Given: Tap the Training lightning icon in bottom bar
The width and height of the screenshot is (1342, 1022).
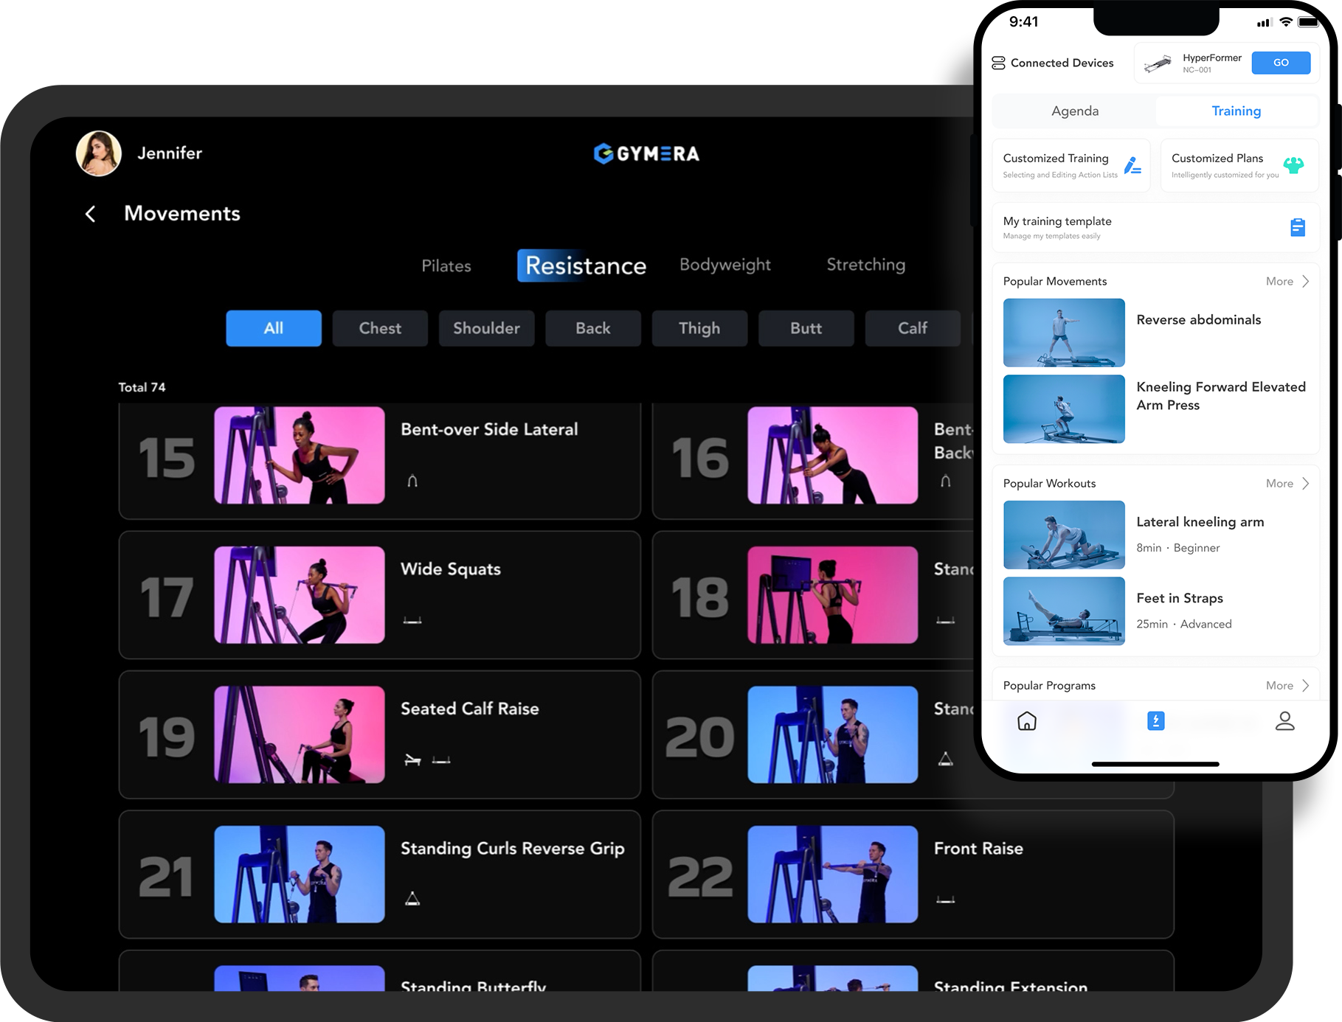Looking at the screenshot, I should (1155, 720).
